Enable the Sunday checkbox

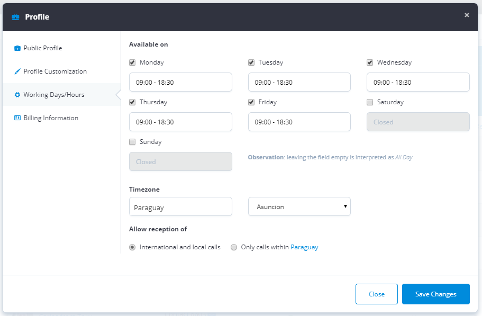132,142
